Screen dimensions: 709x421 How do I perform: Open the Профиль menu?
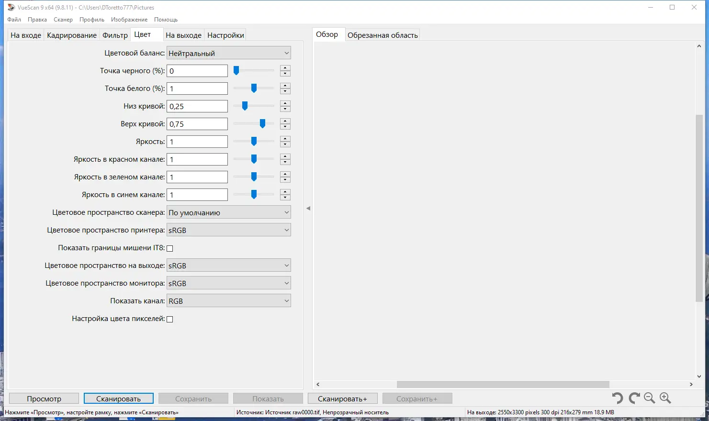point(92,20)
